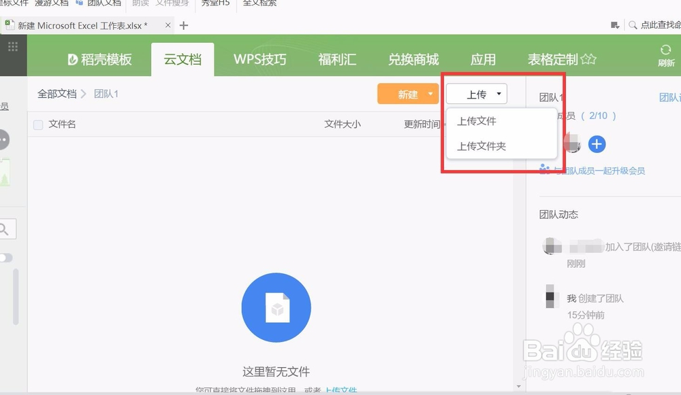Click the blue document icon in empty area

276,307
